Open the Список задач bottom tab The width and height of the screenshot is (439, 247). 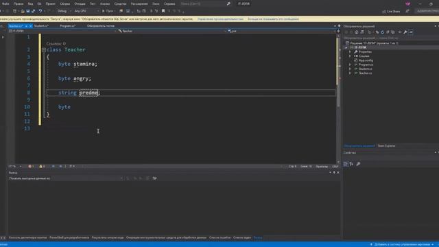tap(242, 238)
